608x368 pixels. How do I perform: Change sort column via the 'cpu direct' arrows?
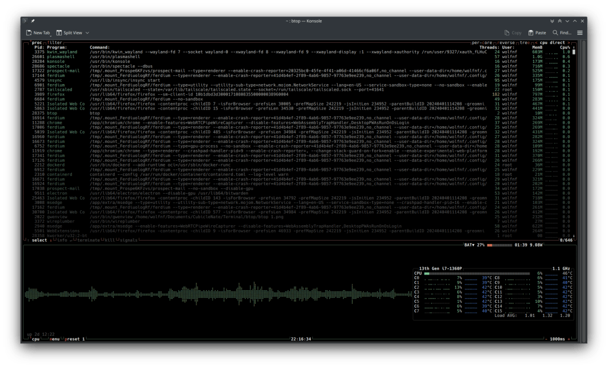tap(553, 43)
